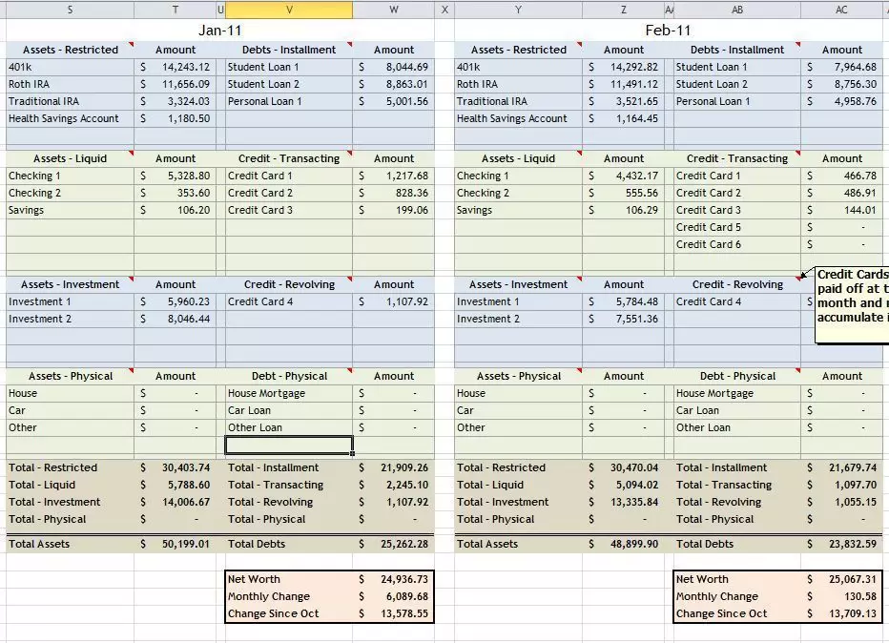Viewport: 889px width, 643px height.
Task: Select Jan-11 Student Loan 2 amount 8,863.01
Action: [x=394, y=84]
